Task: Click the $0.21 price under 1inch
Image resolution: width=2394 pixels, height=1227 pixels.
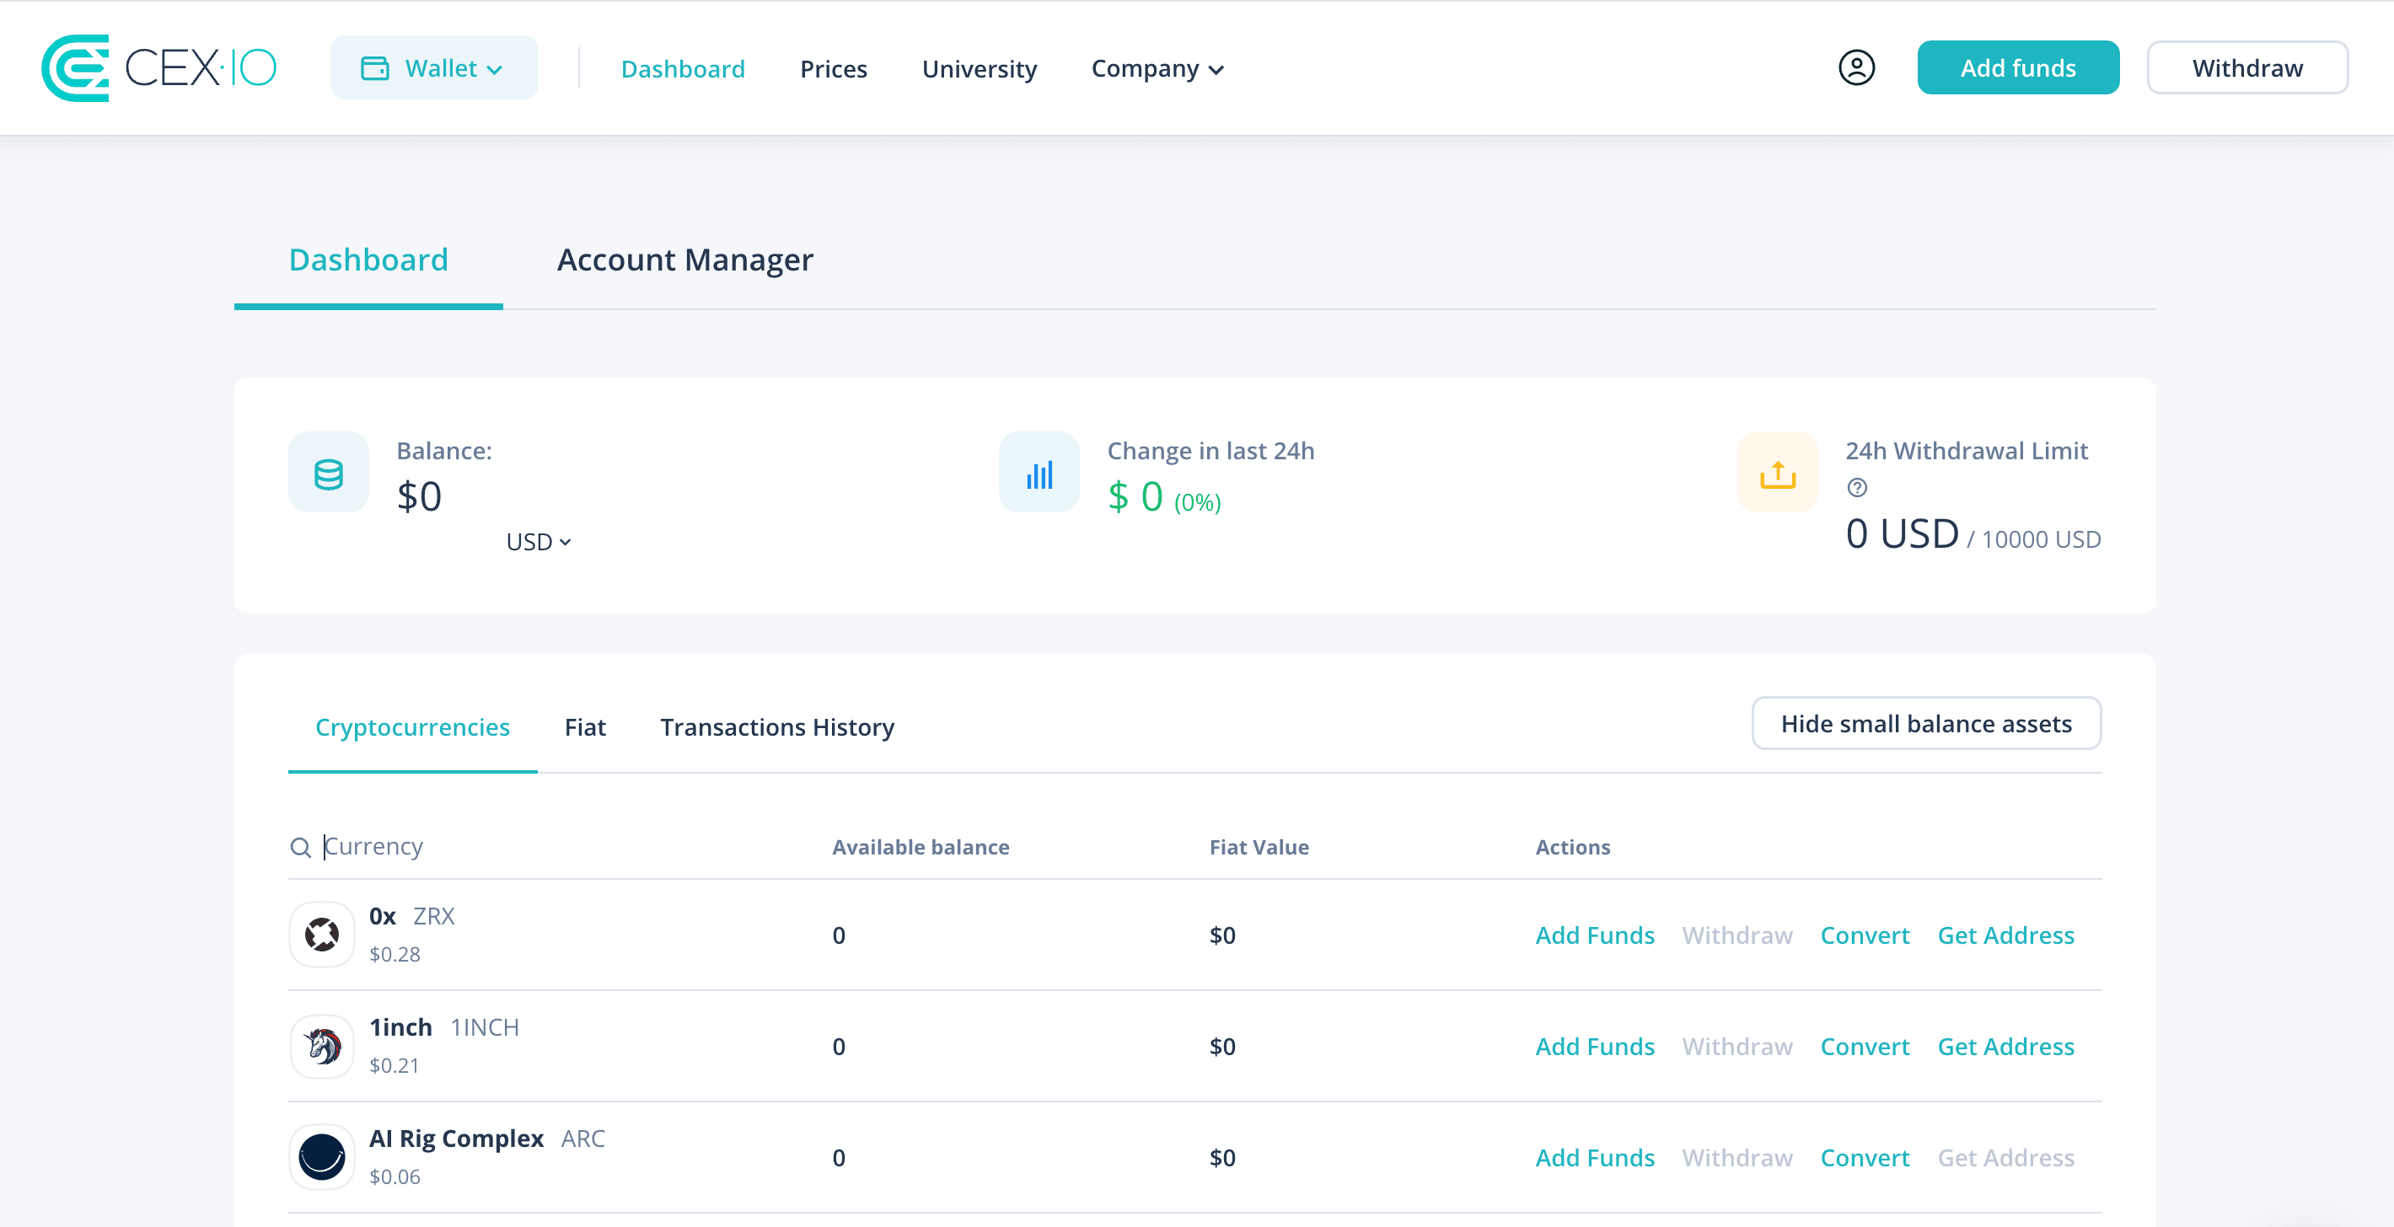Action: click(394, 1065)
